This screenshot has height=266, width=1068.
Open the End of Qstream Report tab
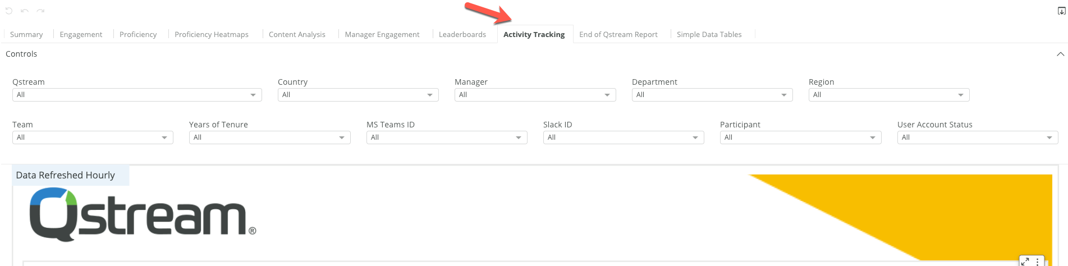(x=618, y=34)
